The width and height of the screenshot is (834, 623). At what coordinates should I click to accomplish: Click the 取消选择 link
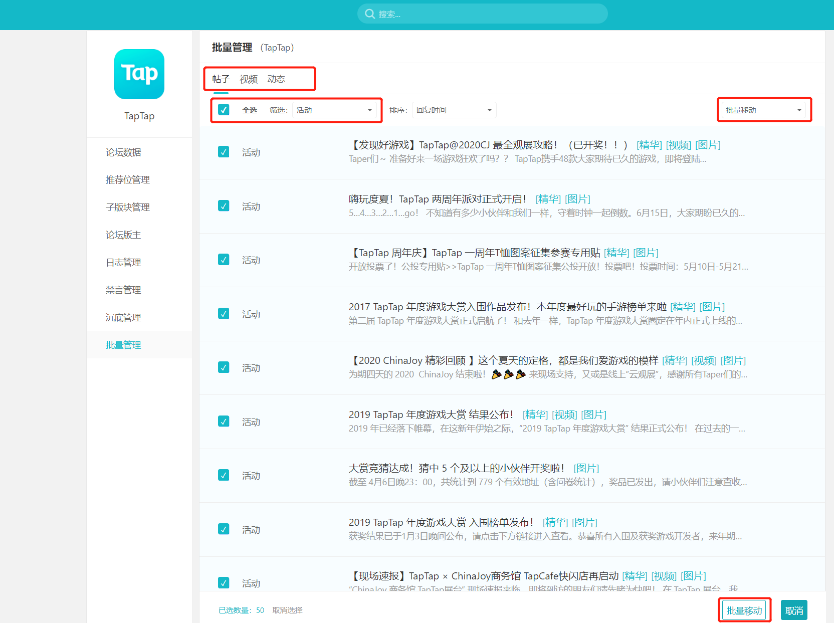[287, 610]
